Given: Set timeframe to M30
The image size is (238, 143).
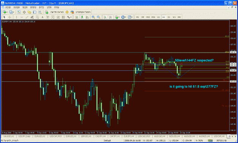Looking at the screenshot, I should [x=153, y=17].
